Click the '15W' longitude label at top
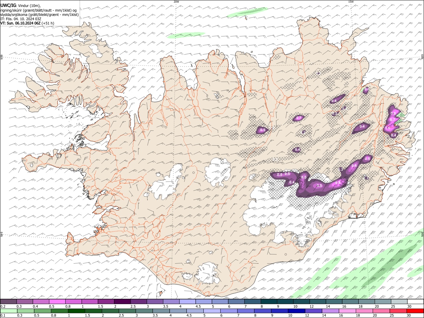Image resolution: width=424 pixels, height=318 pixels. pos(350,2)
